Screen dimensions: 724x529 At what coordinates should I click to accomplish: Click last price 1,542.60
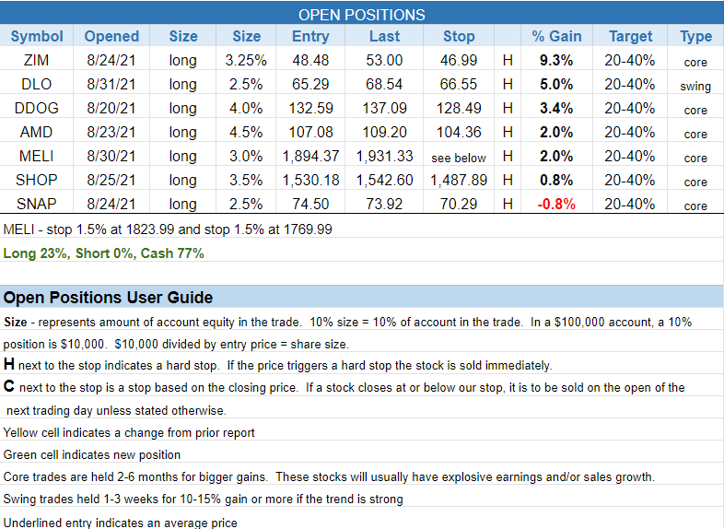click(384, 180)
